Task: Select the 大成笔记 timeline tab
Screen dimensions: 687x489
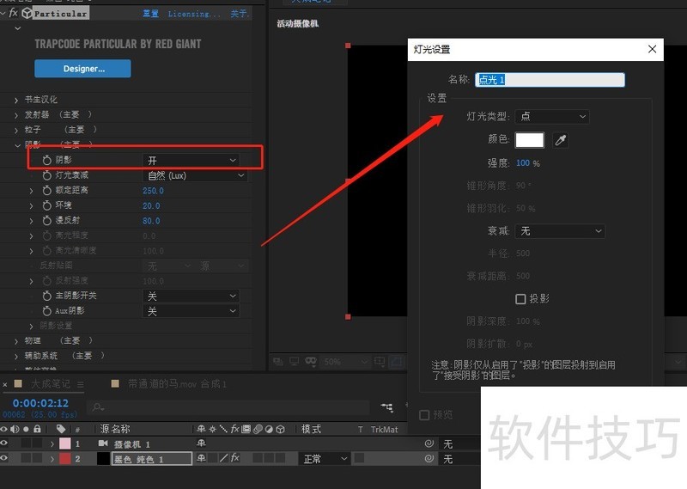Action: [52, 383]
